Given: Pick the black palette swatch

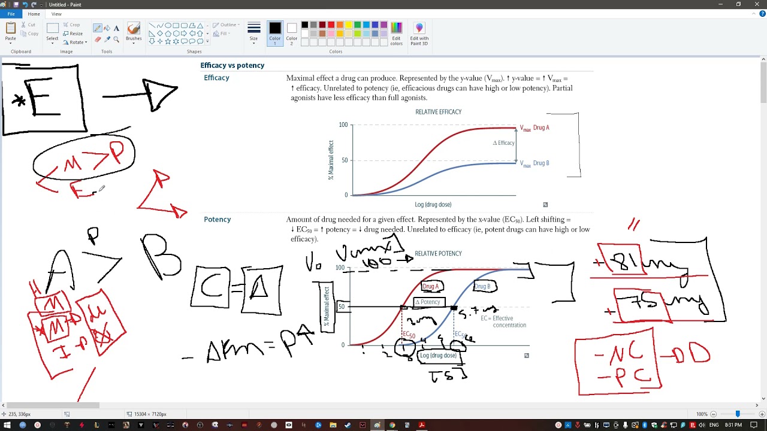Looking at the screenshot, I should pos(304,25).
